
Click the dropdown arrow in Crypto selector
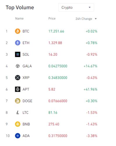(x=89, y=7)
